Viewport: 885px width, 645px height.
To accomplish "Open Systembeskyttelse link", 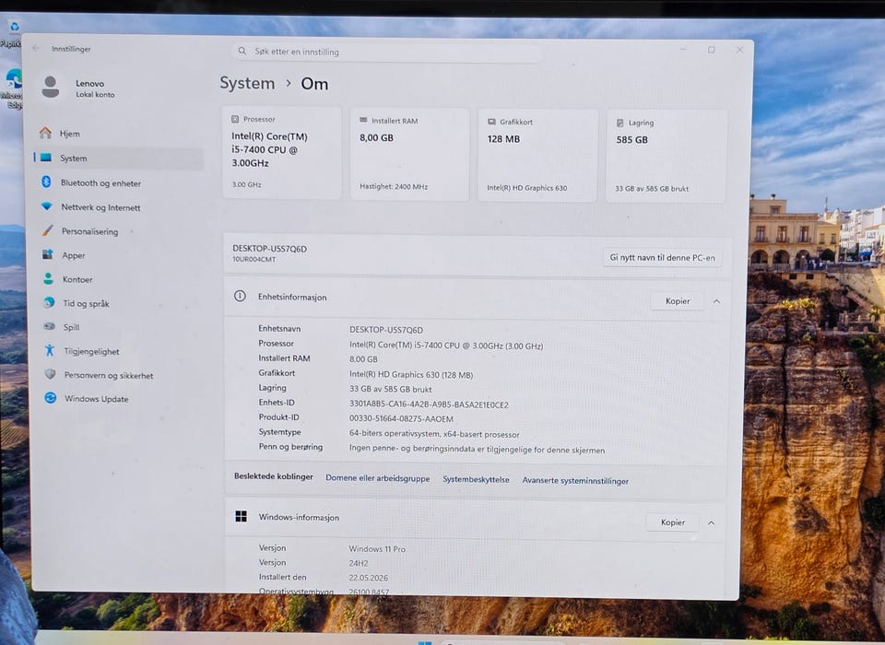I will (x=476, y=479).
